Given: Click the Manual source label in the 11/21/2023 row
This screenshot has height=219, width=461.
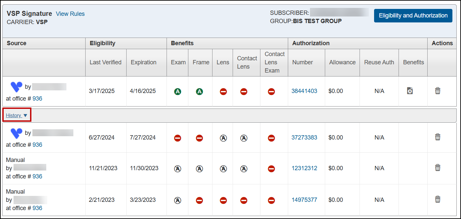Looking at the screenshot, I should (16, 160).
